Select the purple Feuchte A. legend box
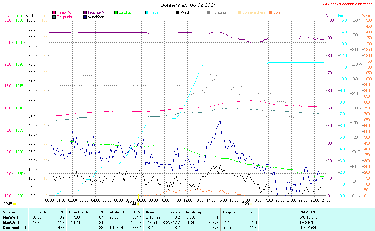The height and width of the screenshot is (231, 375). click(85, 12)
